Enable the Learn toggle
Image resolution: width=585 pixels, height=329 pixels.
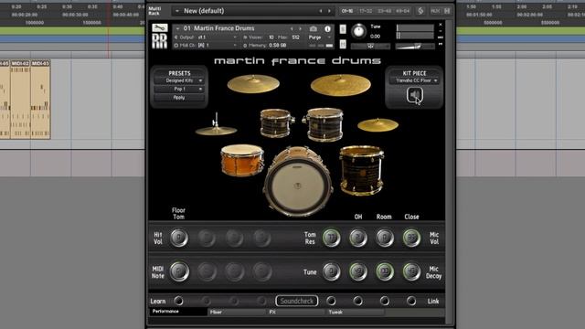pos(179,301)
